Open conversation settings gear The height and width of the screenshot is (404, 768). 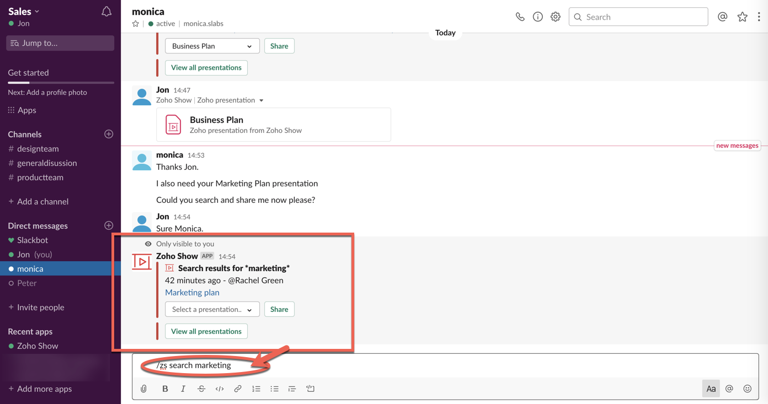(555, 17)
